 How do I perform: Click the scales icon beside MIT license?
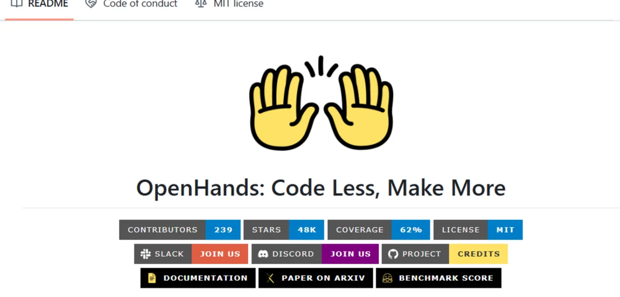tap(201, 4)
